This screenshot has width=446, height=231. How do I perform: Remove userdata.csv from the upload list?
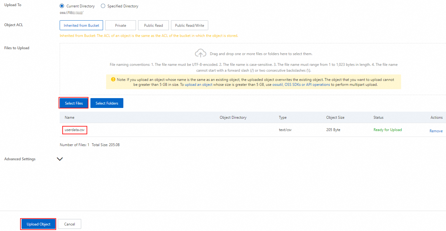(436, 131)
